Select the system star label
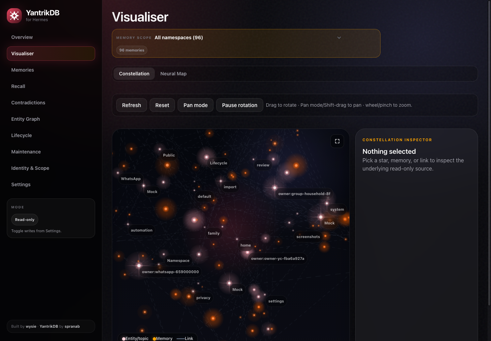 click(337, 209)
